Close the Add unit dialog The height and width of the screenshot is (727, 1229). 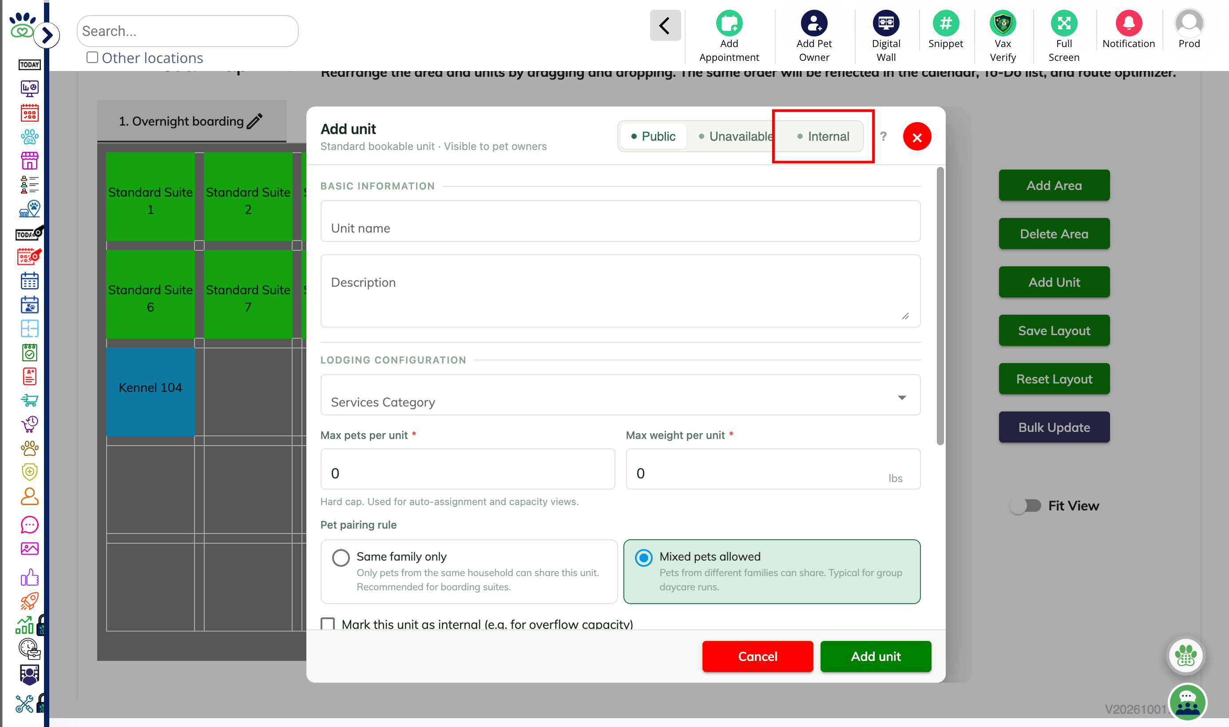916,137
